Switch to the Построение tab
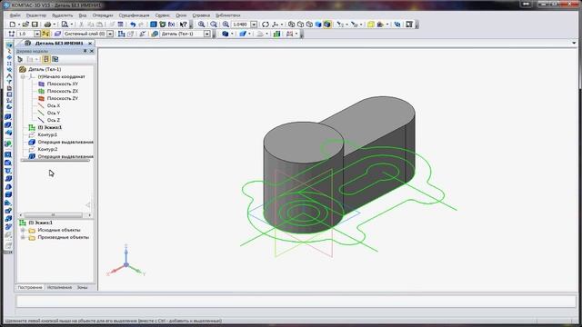 point(30,287)
